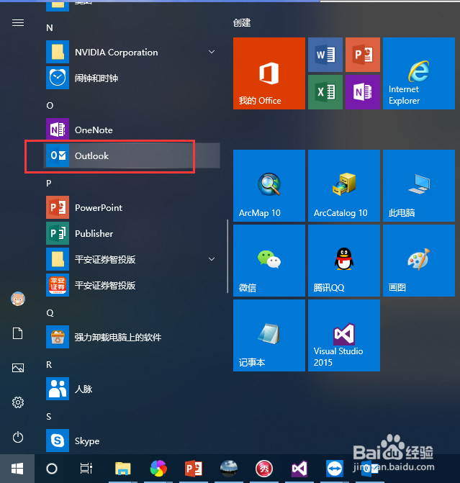460x483 pixels.
Task: Open 此电脑 tile
Action: (419, 186)
